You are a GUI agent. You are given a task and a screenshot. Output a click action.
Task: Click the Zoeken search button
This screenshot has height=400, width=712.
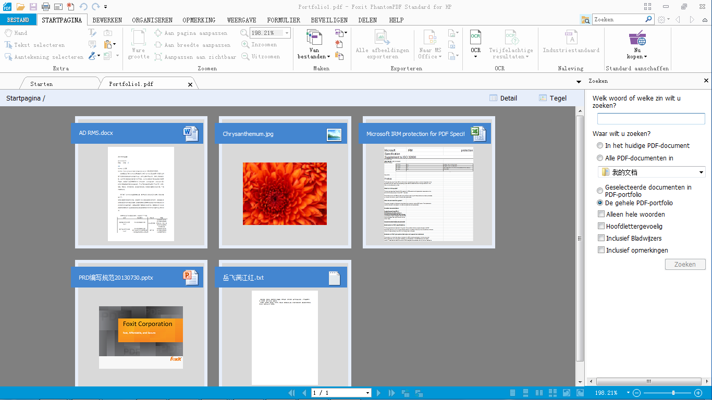coord(685,265)
